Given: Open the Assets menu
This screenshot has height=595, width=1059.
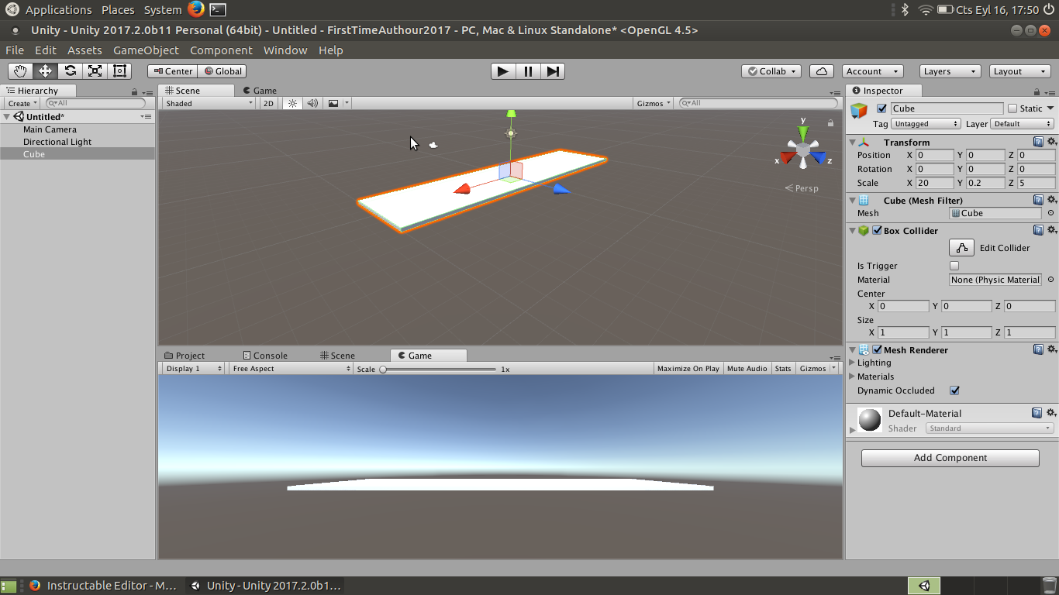Looking at the screenshot, I should tap(85, 50).
